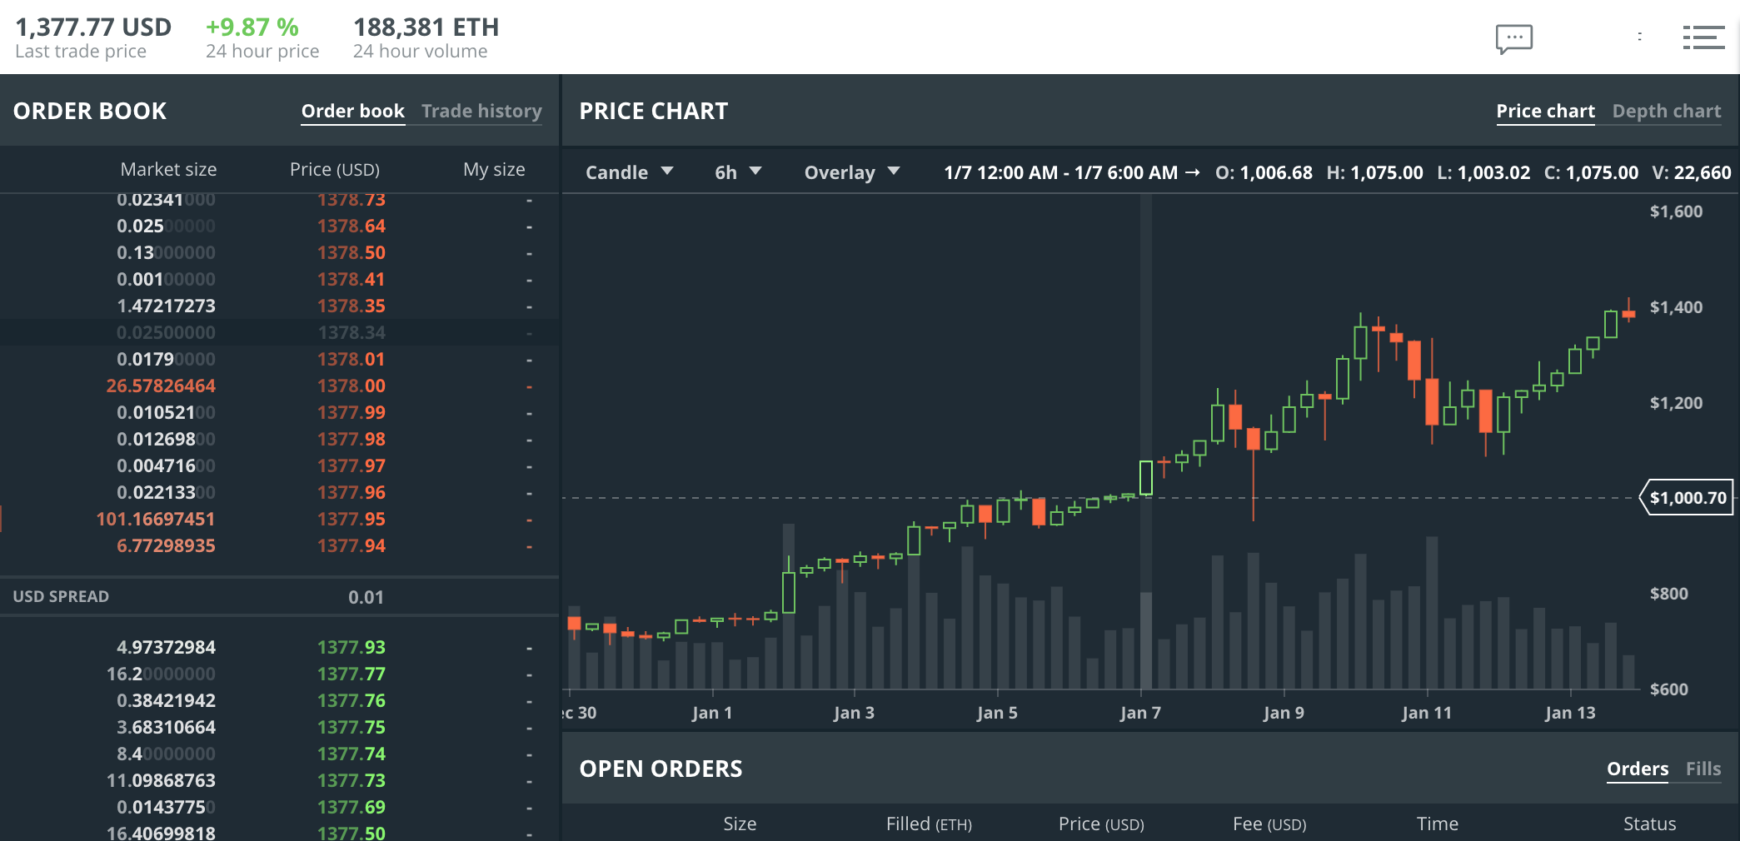Click the Size column header in Open Orders
The height and width of the screenshot is (841, 1740).
(740, 824)
